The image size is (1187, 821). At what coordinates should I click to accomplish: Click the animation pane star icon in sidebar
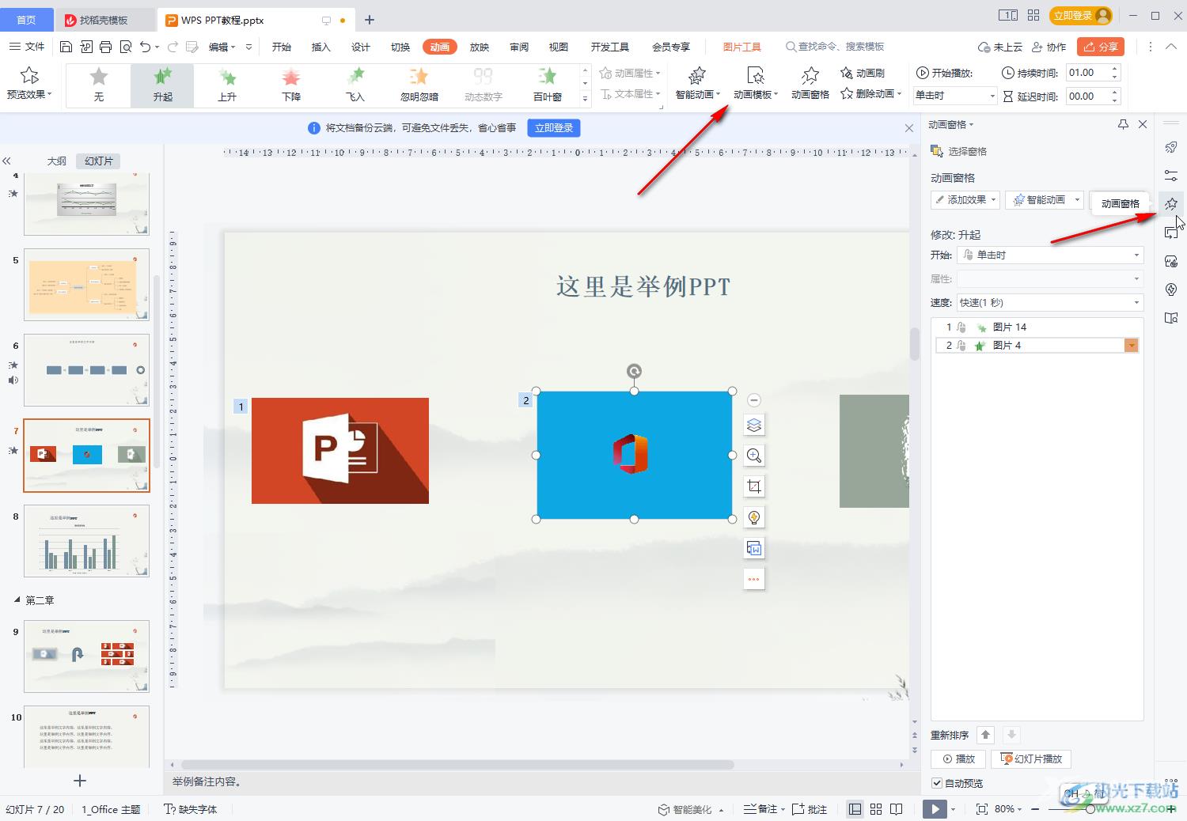pos(1171,204)
